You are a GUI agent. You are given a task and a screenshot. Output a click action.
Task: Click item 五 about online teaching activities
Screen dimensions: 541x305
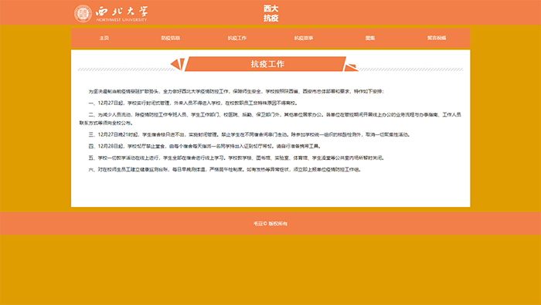pyautogui.click(x=236, y=158)
